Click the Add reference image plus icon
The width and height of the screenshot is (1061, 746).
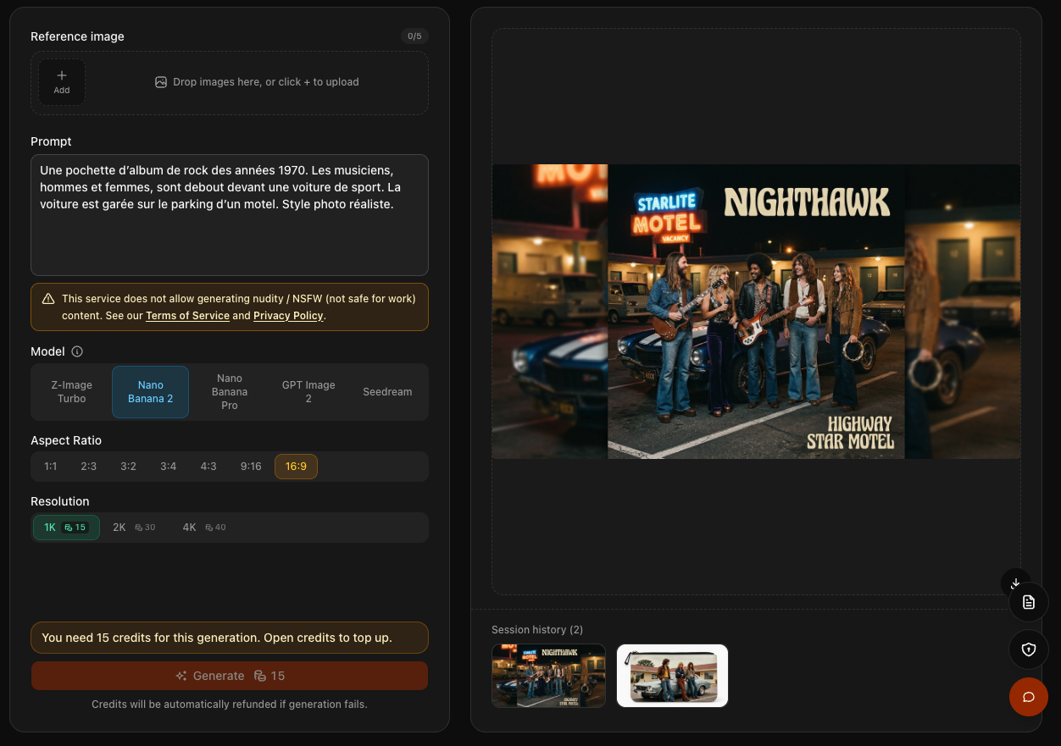pos(62,75)
